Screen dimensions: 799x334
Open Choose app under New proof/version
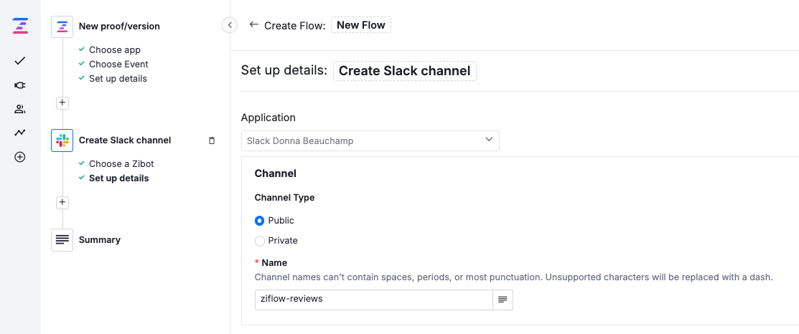click(115, 50)
